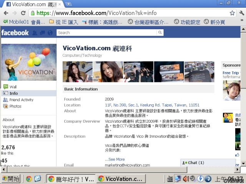Screen dimensions: 246x184
Task: Click the keyboard icon in system tray
Action: [170, 179]
